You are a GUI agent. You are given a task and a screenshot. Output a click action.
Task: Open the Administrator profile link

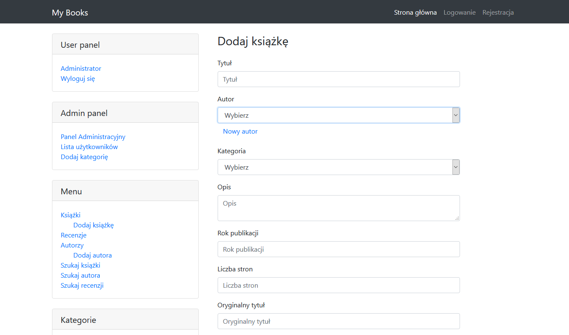coord(81,68)
